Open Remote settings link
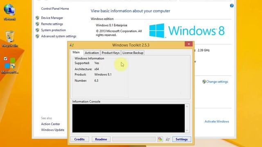 click(x=52, y=24)
